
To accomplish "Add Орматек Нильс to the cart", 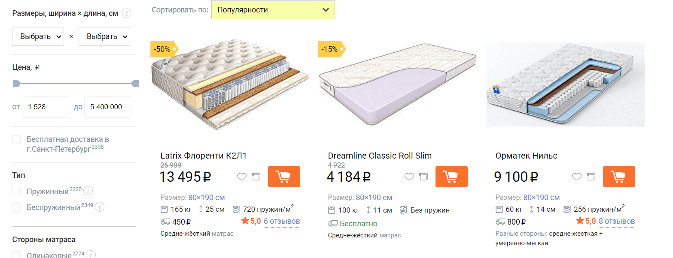I will point(619,177).
